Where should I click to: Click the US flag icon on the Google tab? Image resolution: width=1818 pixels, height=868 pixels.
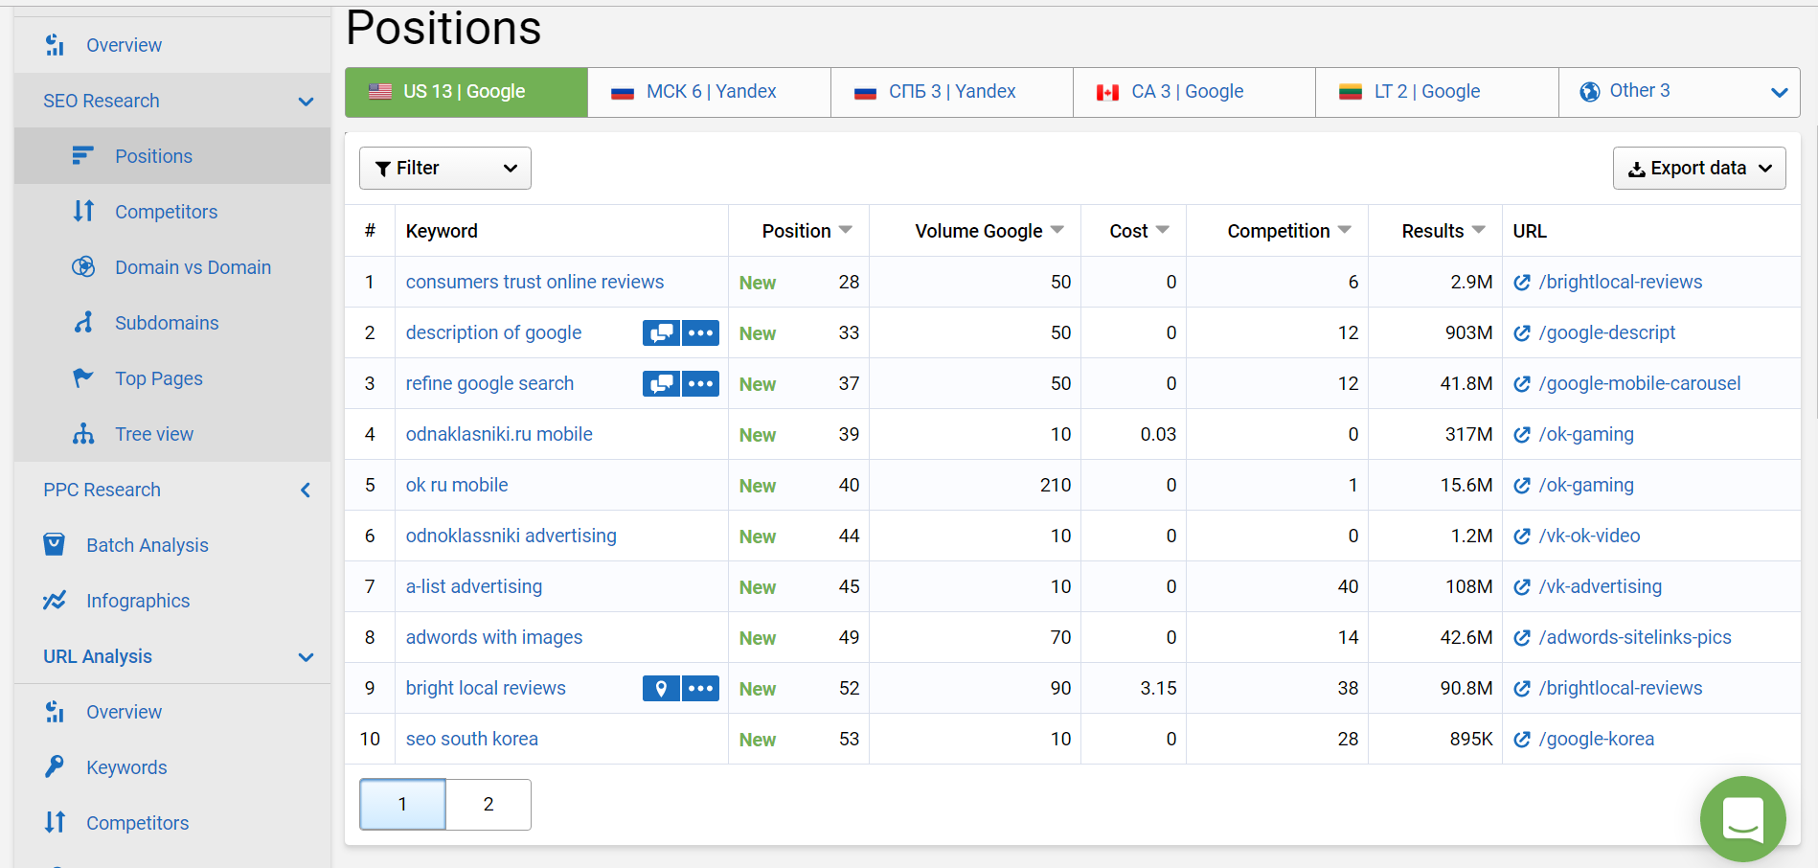380,92
